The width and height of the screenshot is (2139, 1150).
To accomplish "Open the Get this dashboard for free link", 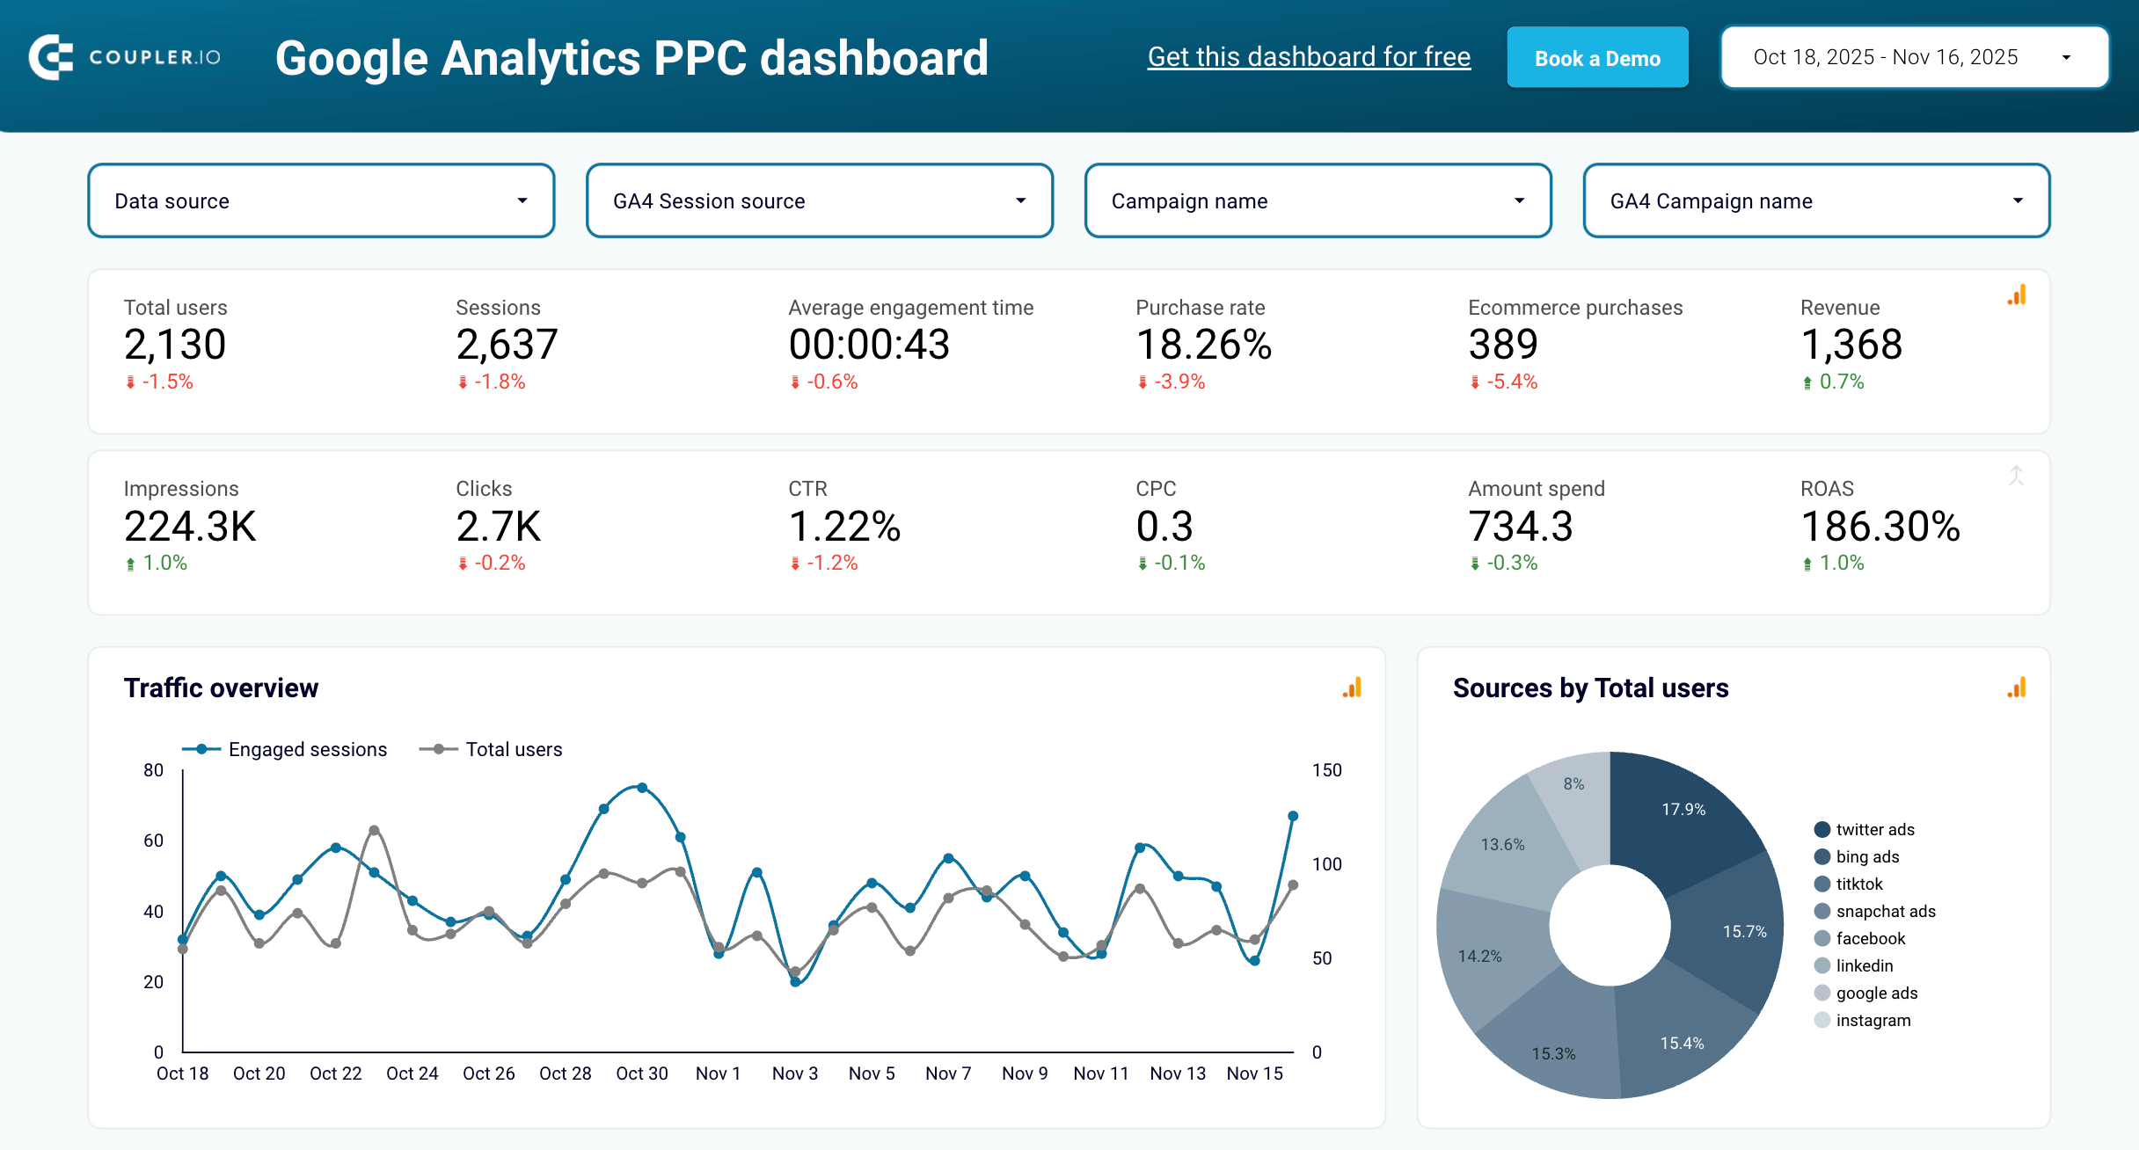I will [x=1308, y=56].
